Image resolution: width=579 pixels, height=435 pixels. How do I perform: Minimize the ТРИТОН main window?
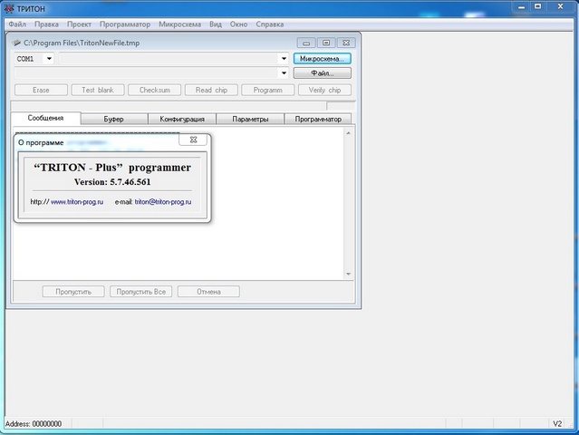click(521, 7)
